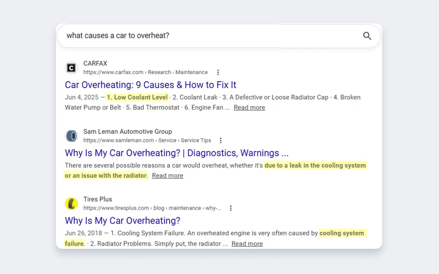The image size is (439, 274).
Task: Open the three-dot menu for CARFAX result
Action: click(218, 72)
